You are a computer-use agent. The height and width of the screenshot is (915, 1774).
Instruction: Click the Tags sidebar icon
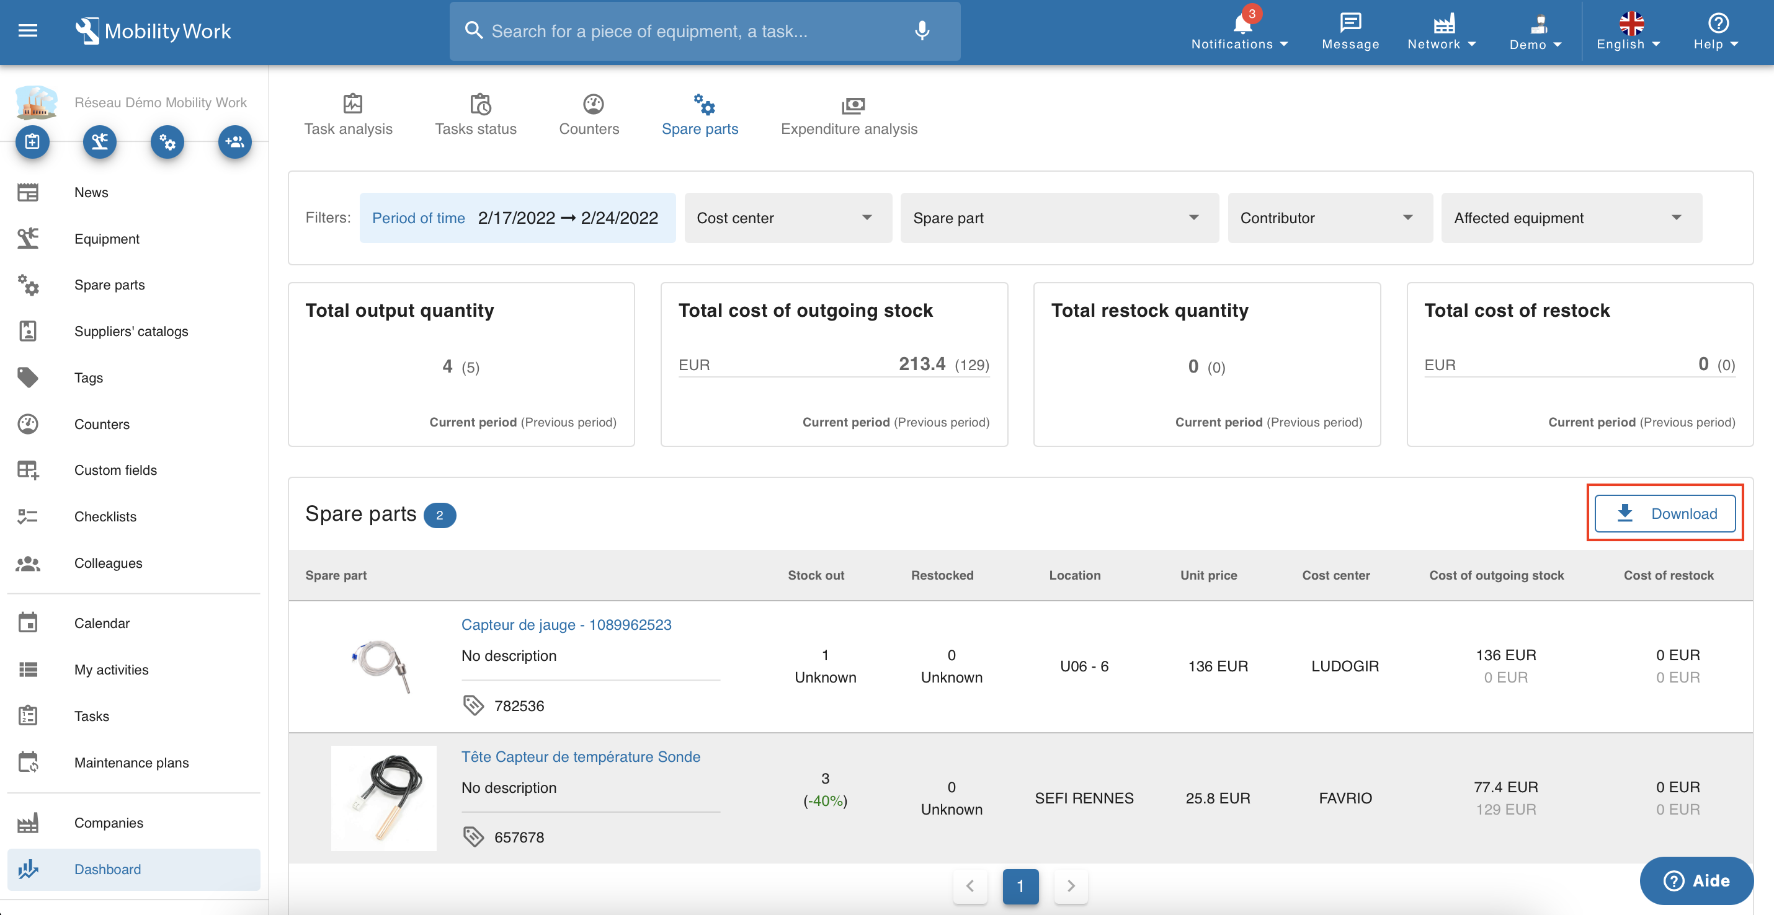pos(27,378)
